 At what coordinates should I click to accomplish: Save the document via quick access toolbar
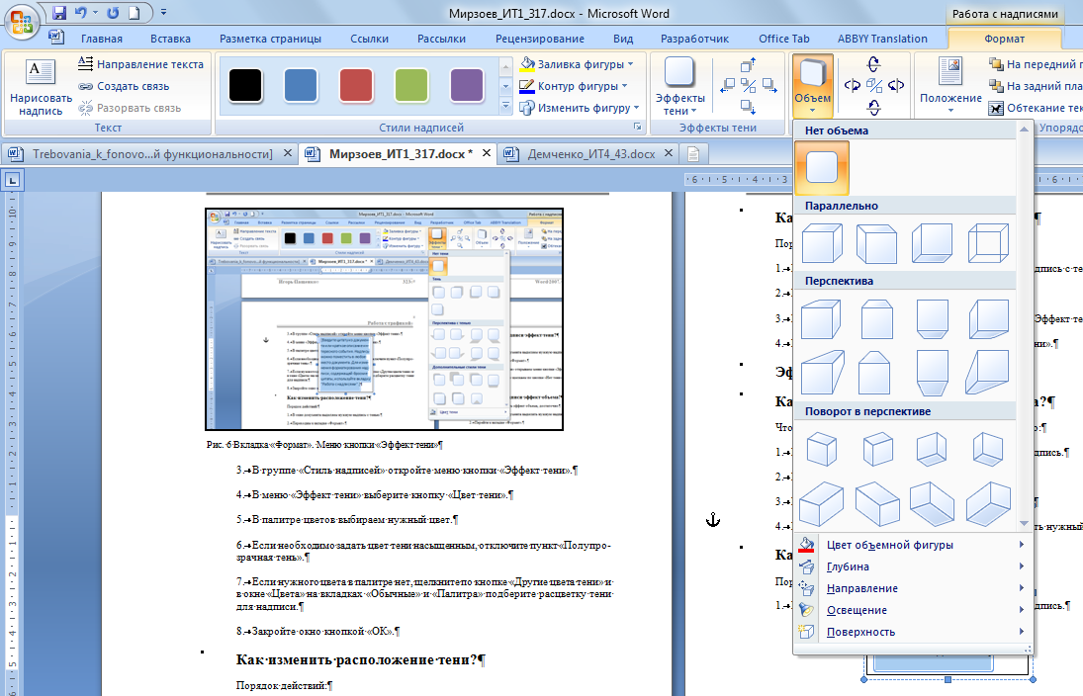point(58,13)
